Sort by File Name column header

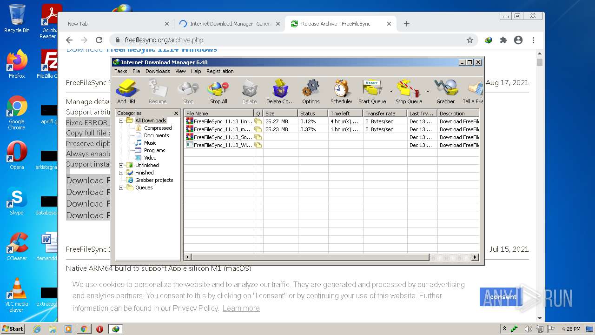tap(219, 113)
